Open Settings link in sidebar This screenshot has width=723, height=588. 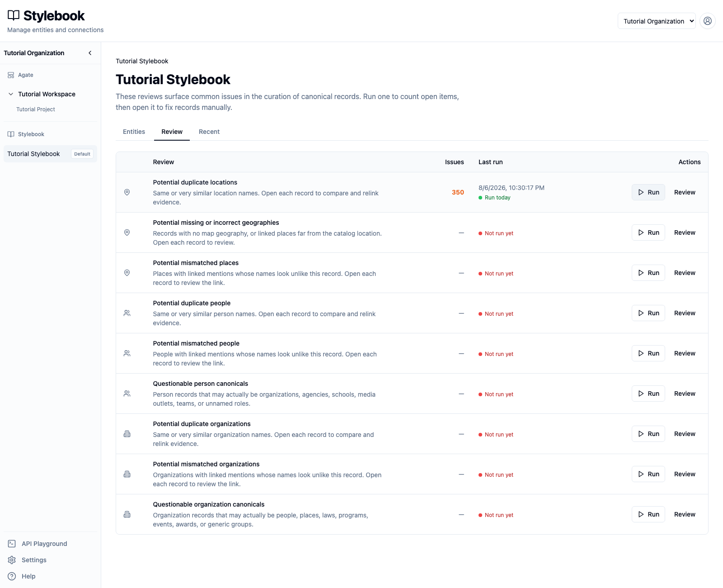34,560
